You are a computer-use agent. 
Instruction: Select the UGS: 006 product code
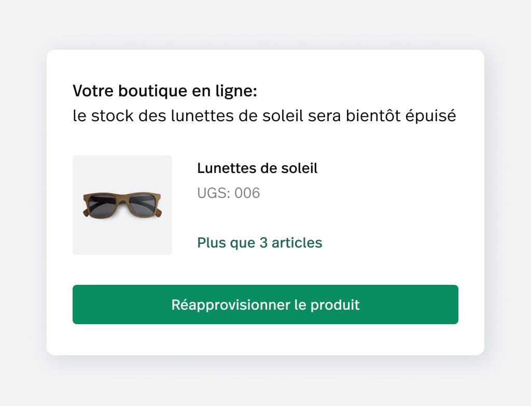[229, 193]
